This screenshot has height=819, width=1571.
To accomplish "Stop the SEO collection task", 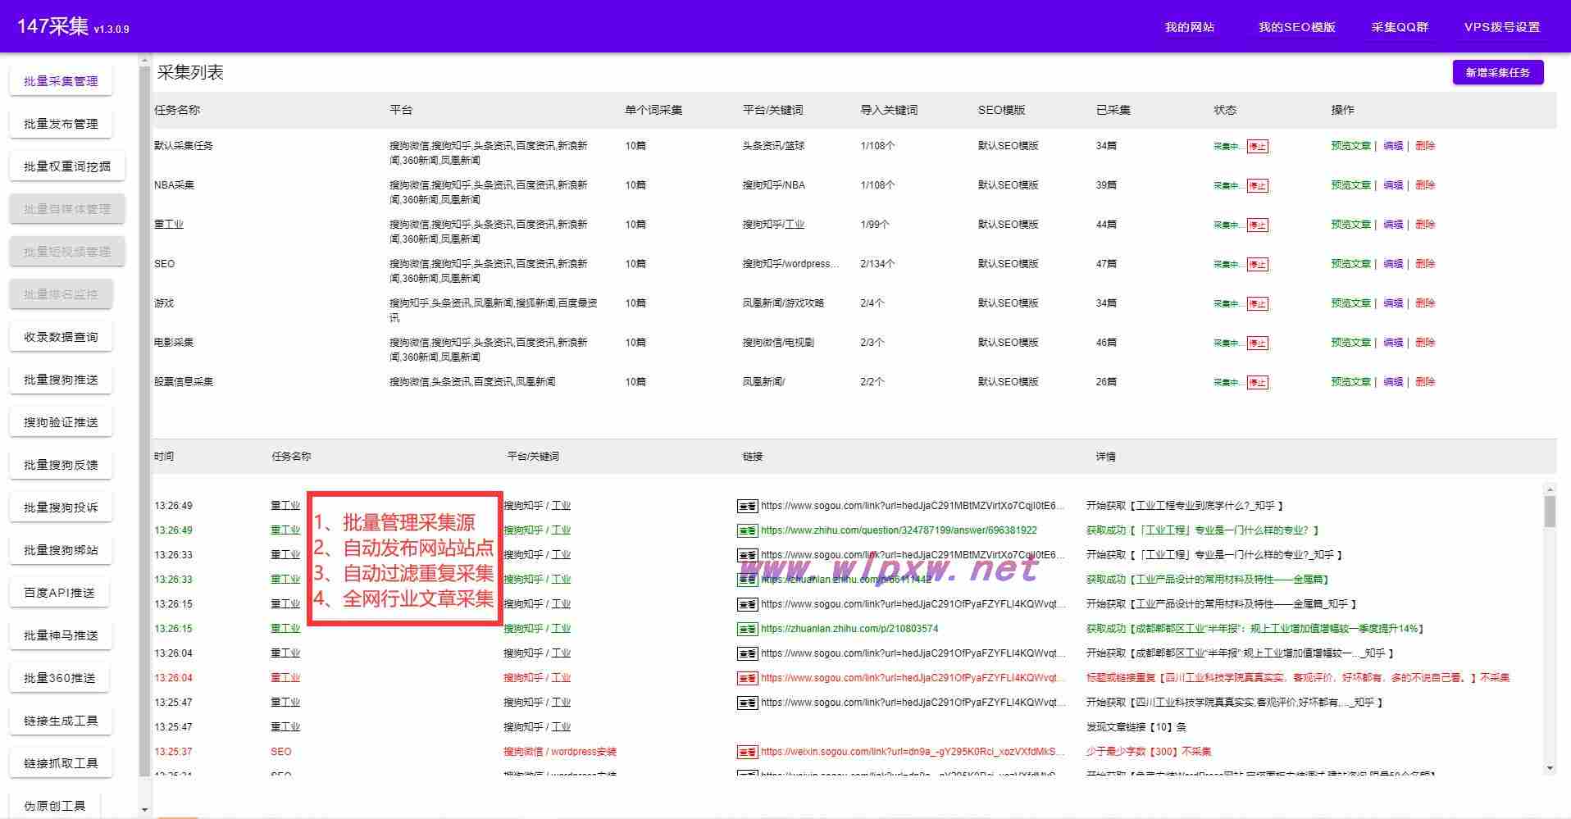I will pyautogui.click(x=1257, y=265).
